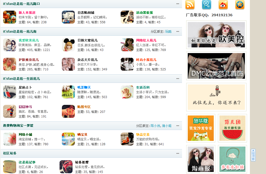This screenshot has width=266, height=174.
Task: Open the 星座占卜 forum link
Action: (x=25, y=87)
